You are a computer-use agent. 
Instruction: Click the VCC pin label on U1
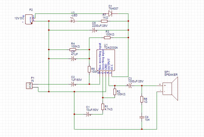[112, 67]
